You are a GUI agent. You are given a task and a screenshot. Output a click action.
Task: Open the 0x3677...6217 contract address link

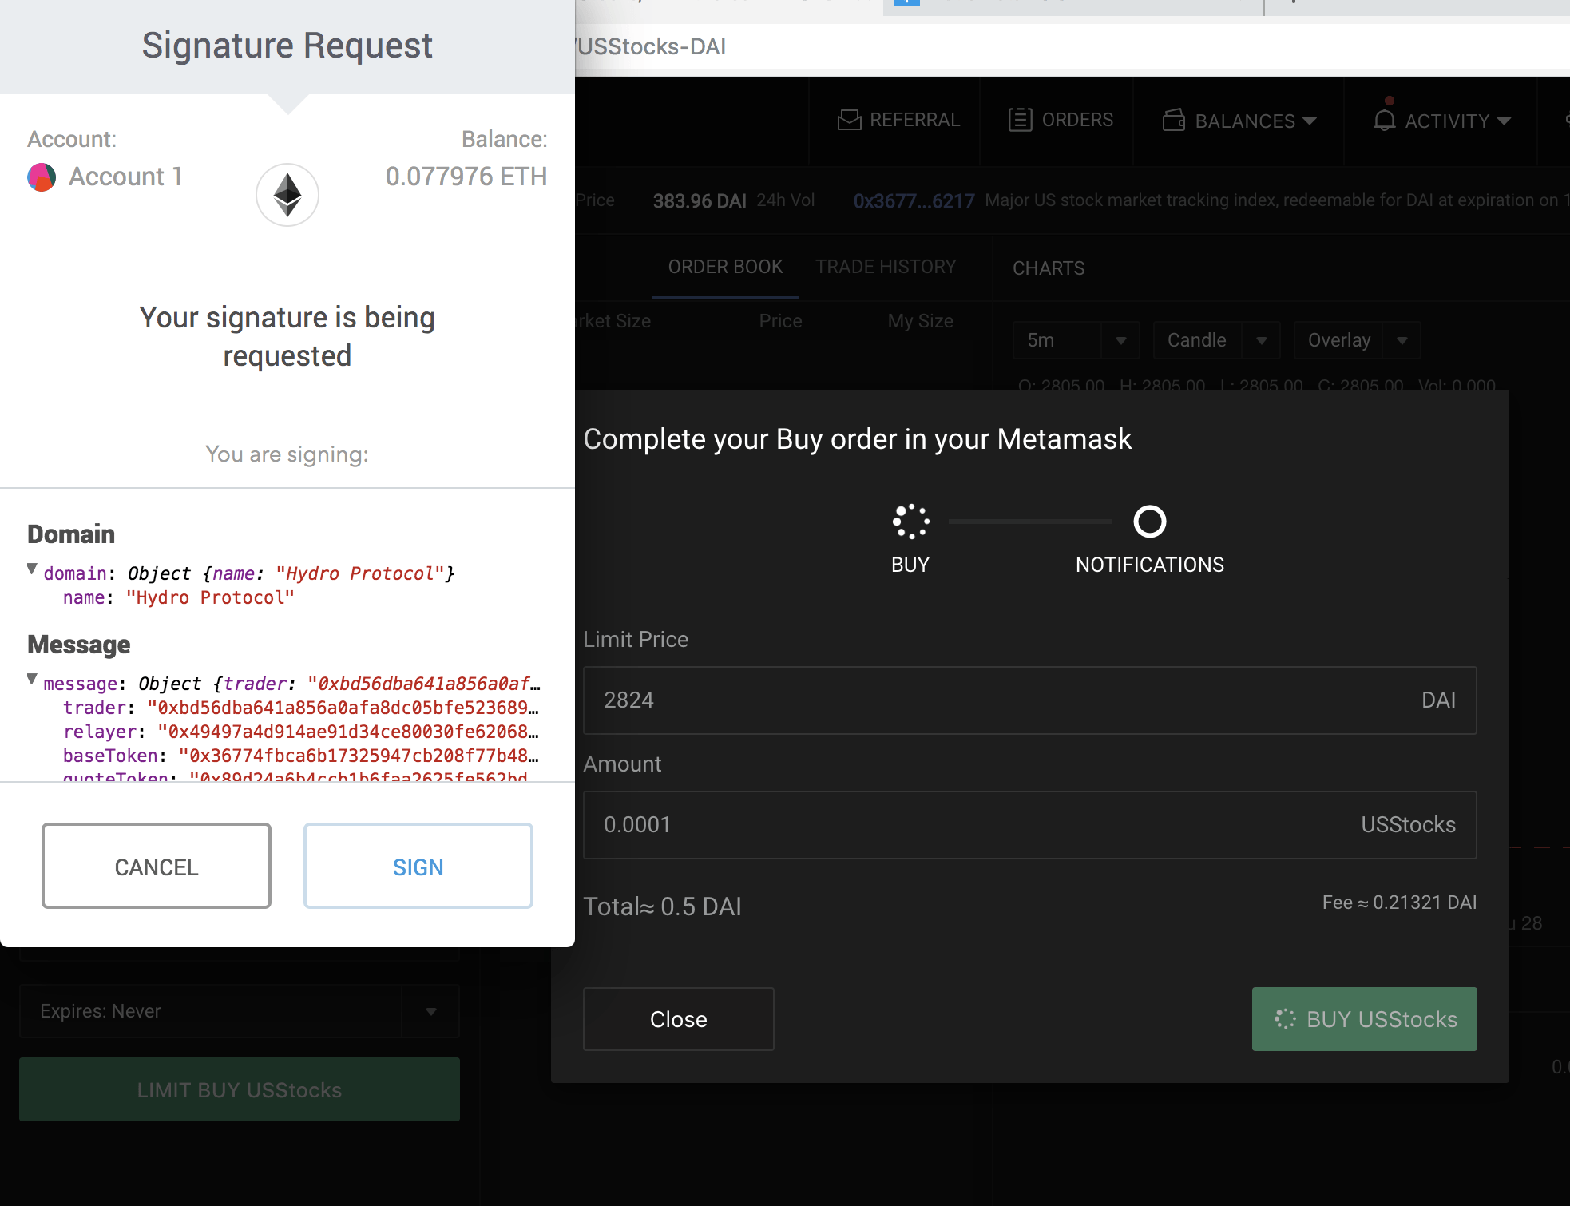pos(914,201)
